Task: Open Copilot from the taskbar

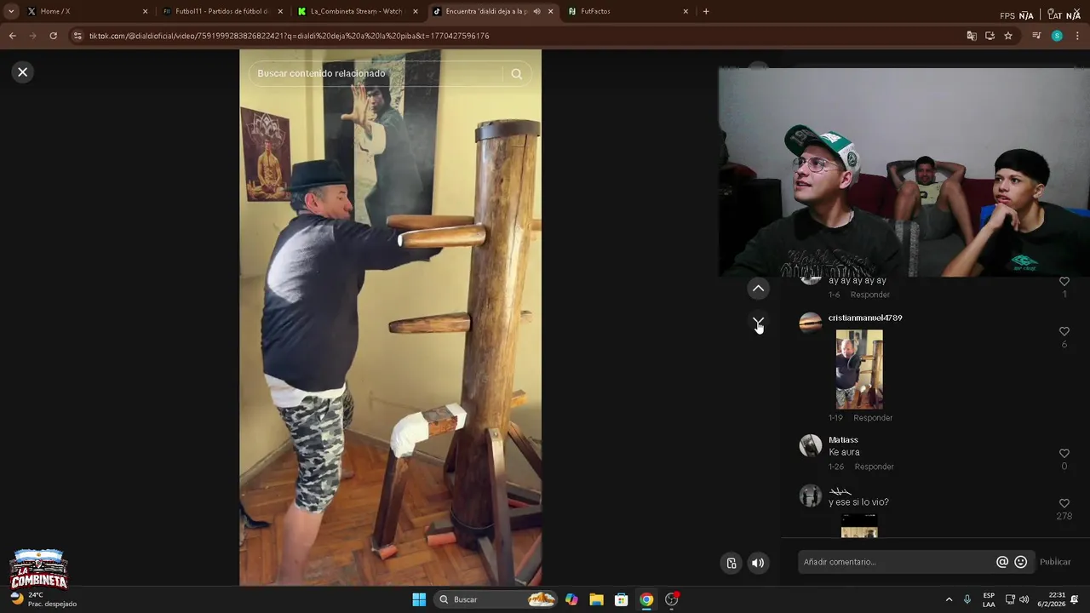Action: (571, 599)
